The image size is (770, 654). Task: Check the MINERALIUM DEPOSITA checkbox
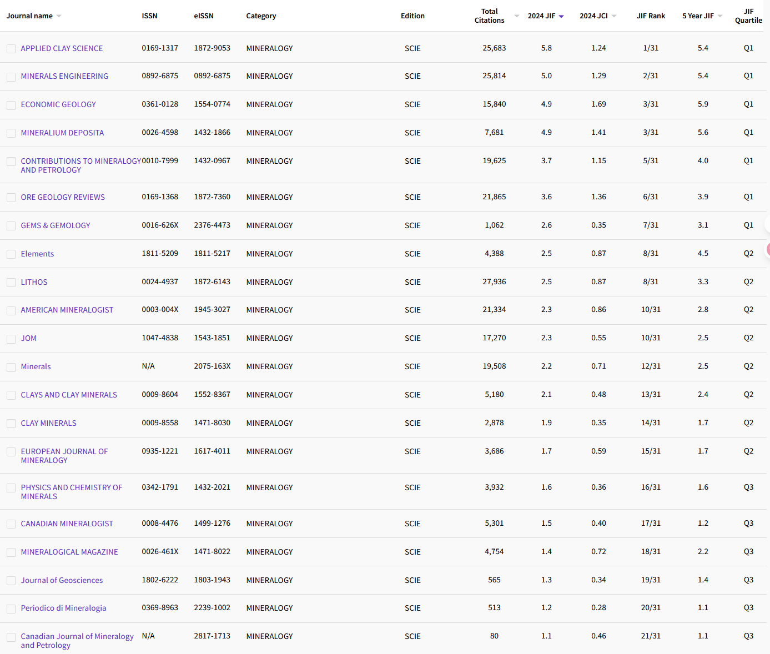click(11, 133)
